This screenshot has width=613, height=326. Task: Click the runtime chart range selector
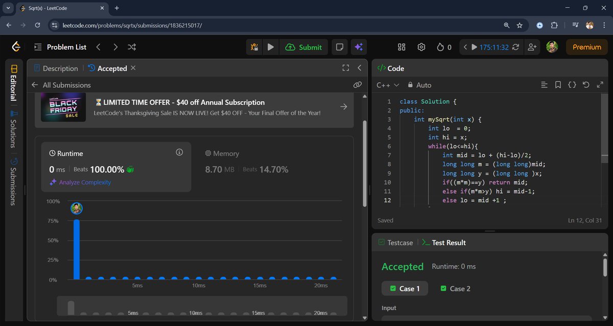tap(202, 306)
